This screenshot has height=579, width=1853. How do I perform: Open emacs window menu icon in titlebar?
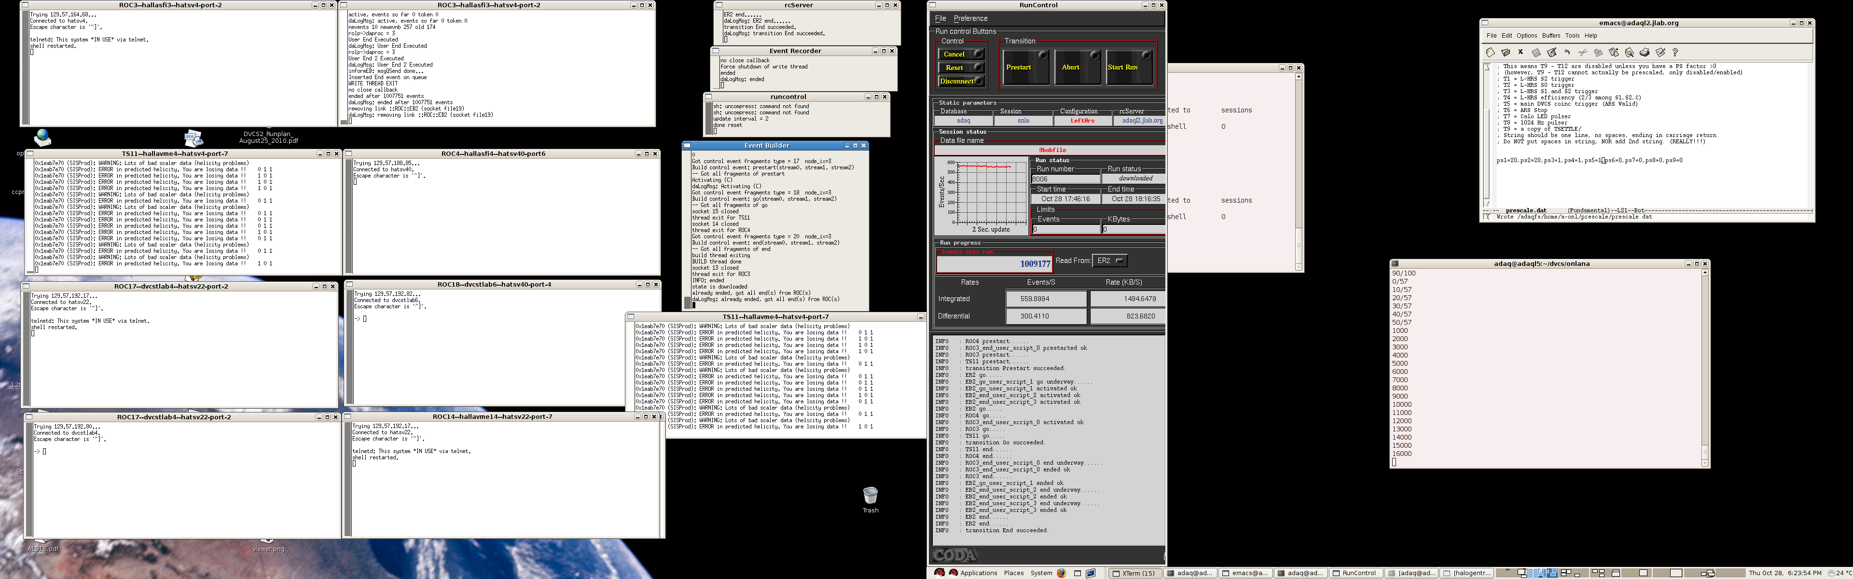point(1485,23)
